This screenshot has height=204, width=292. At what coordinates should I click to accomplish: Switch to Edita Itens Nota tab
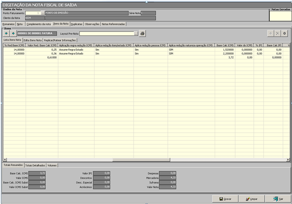point(32,40)
